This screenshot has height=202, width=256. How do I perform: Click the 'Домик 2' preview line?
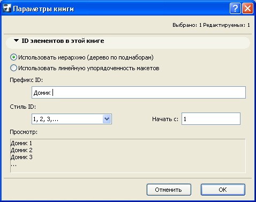click(x=21, y=150)
